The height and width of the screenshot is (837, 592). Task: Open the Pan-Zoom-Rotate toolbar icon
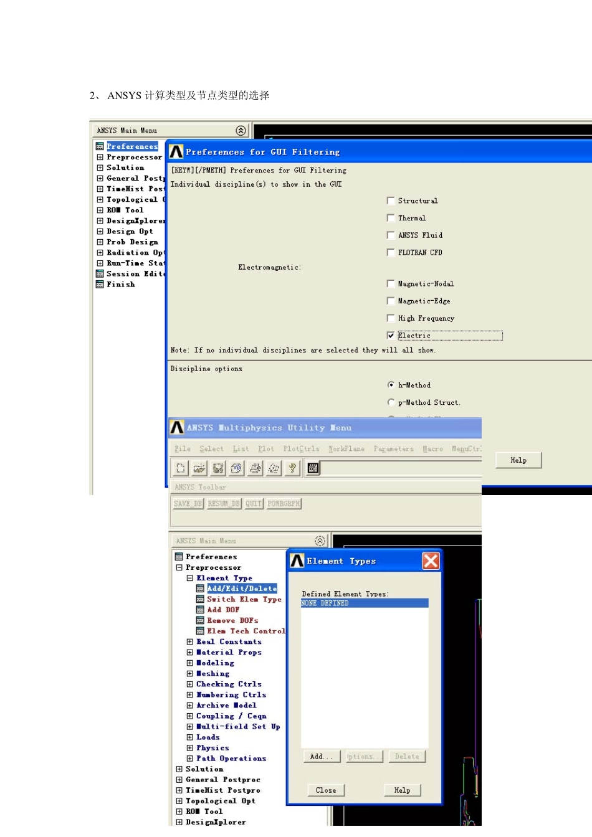pyautogui.click(x=236, y=468)
